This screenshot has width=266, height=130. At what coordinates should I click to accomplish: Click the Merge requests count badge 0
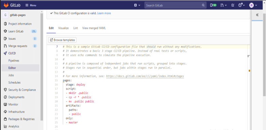tap(35, 46)
